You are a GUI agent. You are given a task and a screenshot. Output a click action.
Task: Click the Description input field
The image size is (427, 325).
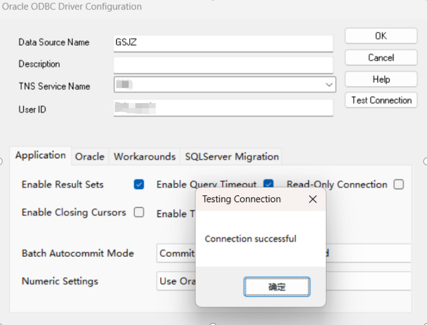tap(223, 65)
